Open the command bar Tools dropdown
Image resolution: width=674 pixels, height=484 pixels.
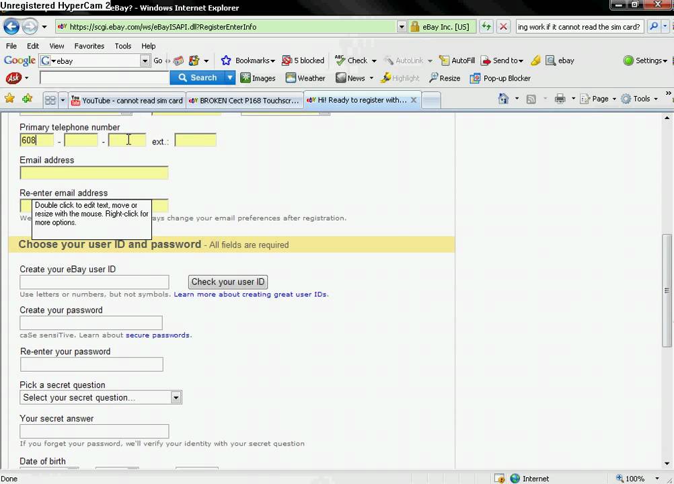640,99
